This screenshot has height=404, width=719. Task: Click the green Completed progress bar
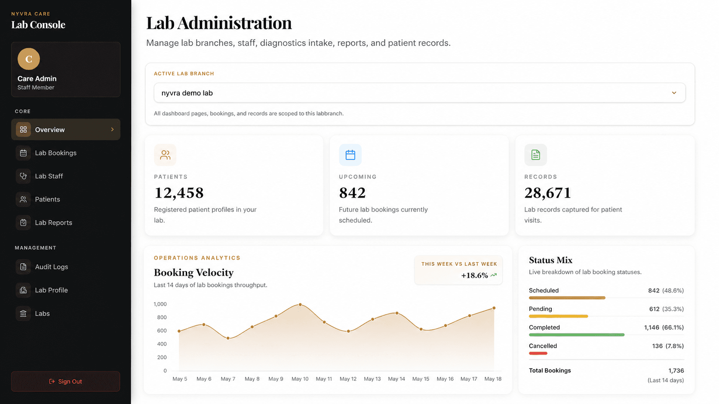(577, 335)
